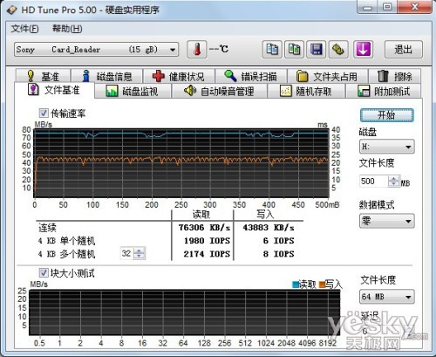
Task: Toggle the 块大小测试 checkbox
Action: (x=44, y=273)
